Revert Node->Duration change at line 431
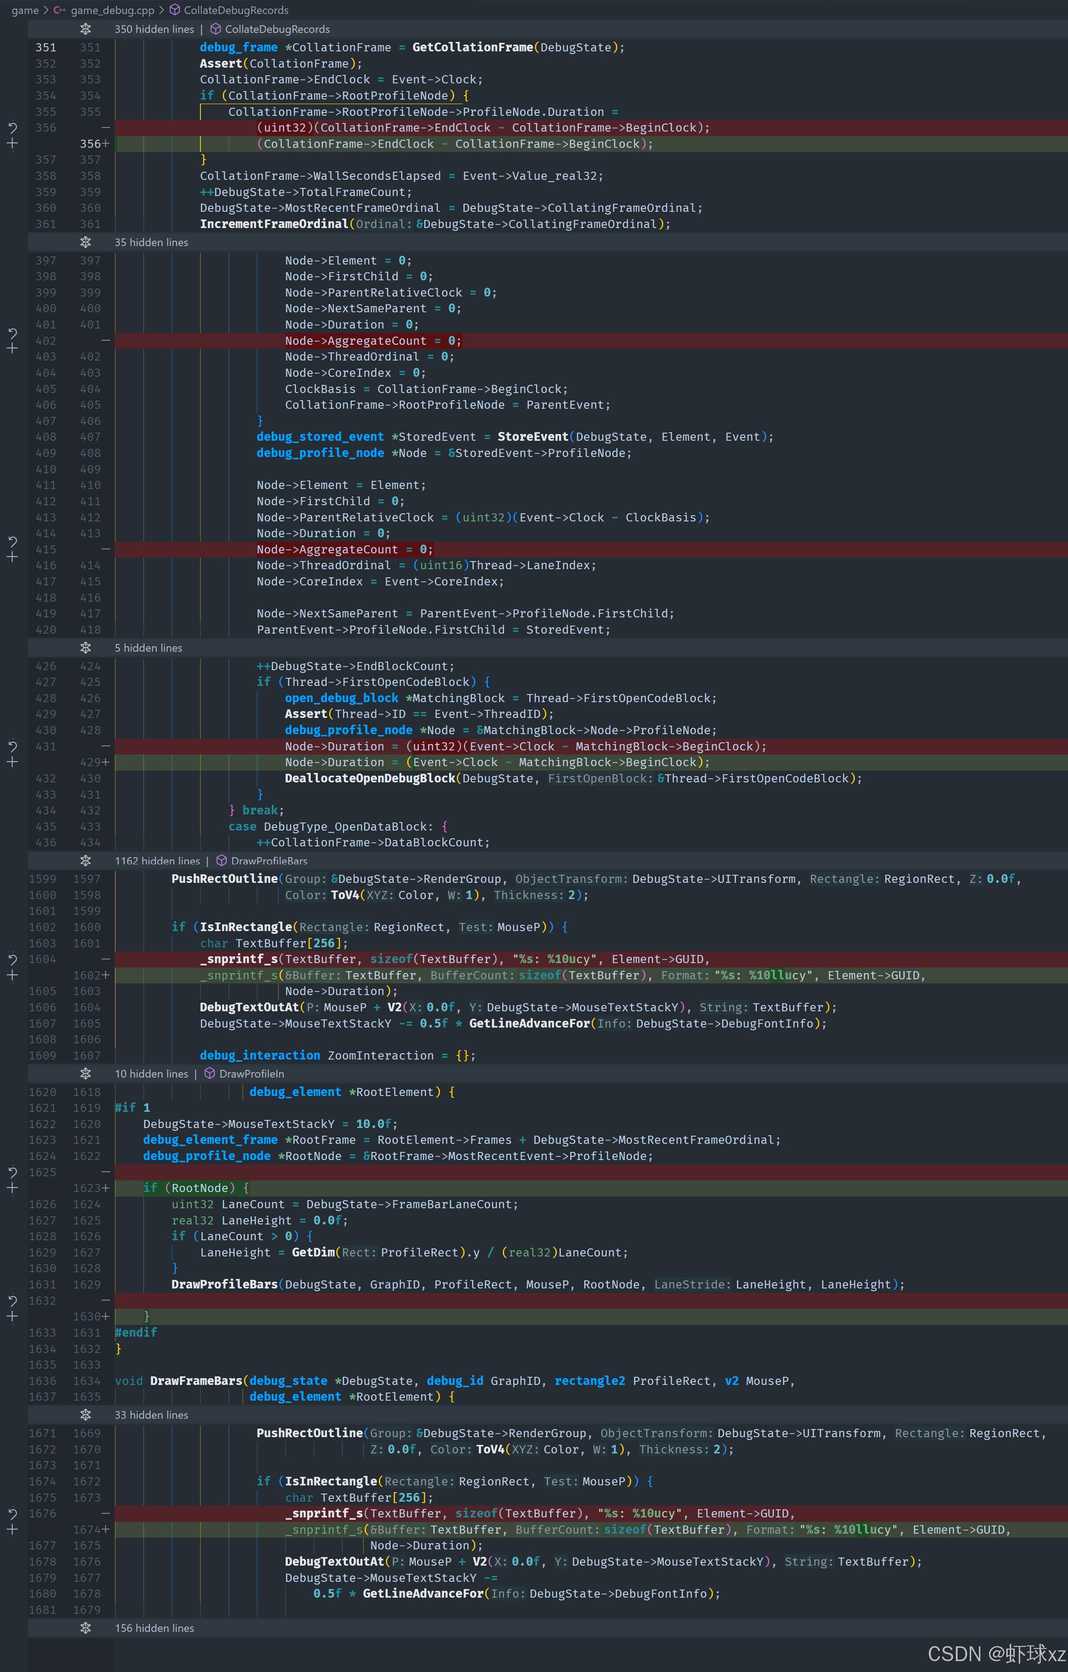 click(12, 746)
